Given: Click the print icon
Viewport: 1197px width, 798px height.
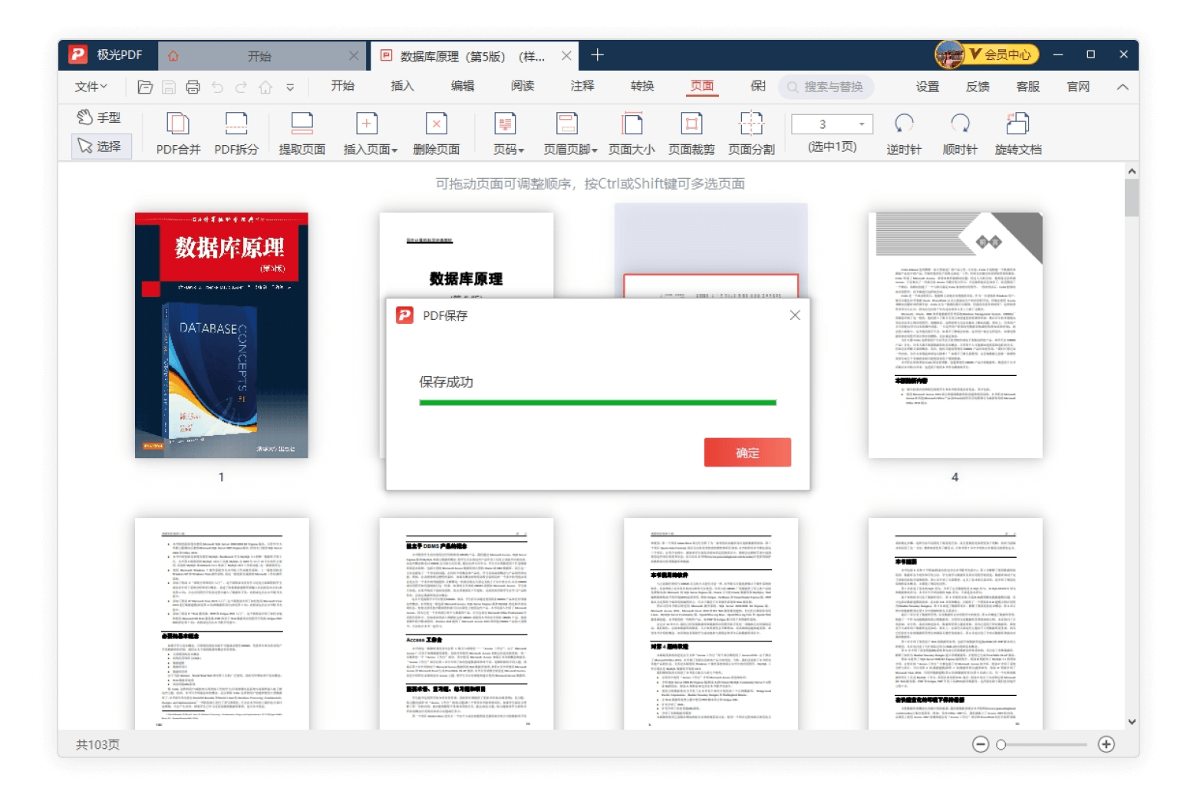Looking at the screenshot, I should 193,87.
